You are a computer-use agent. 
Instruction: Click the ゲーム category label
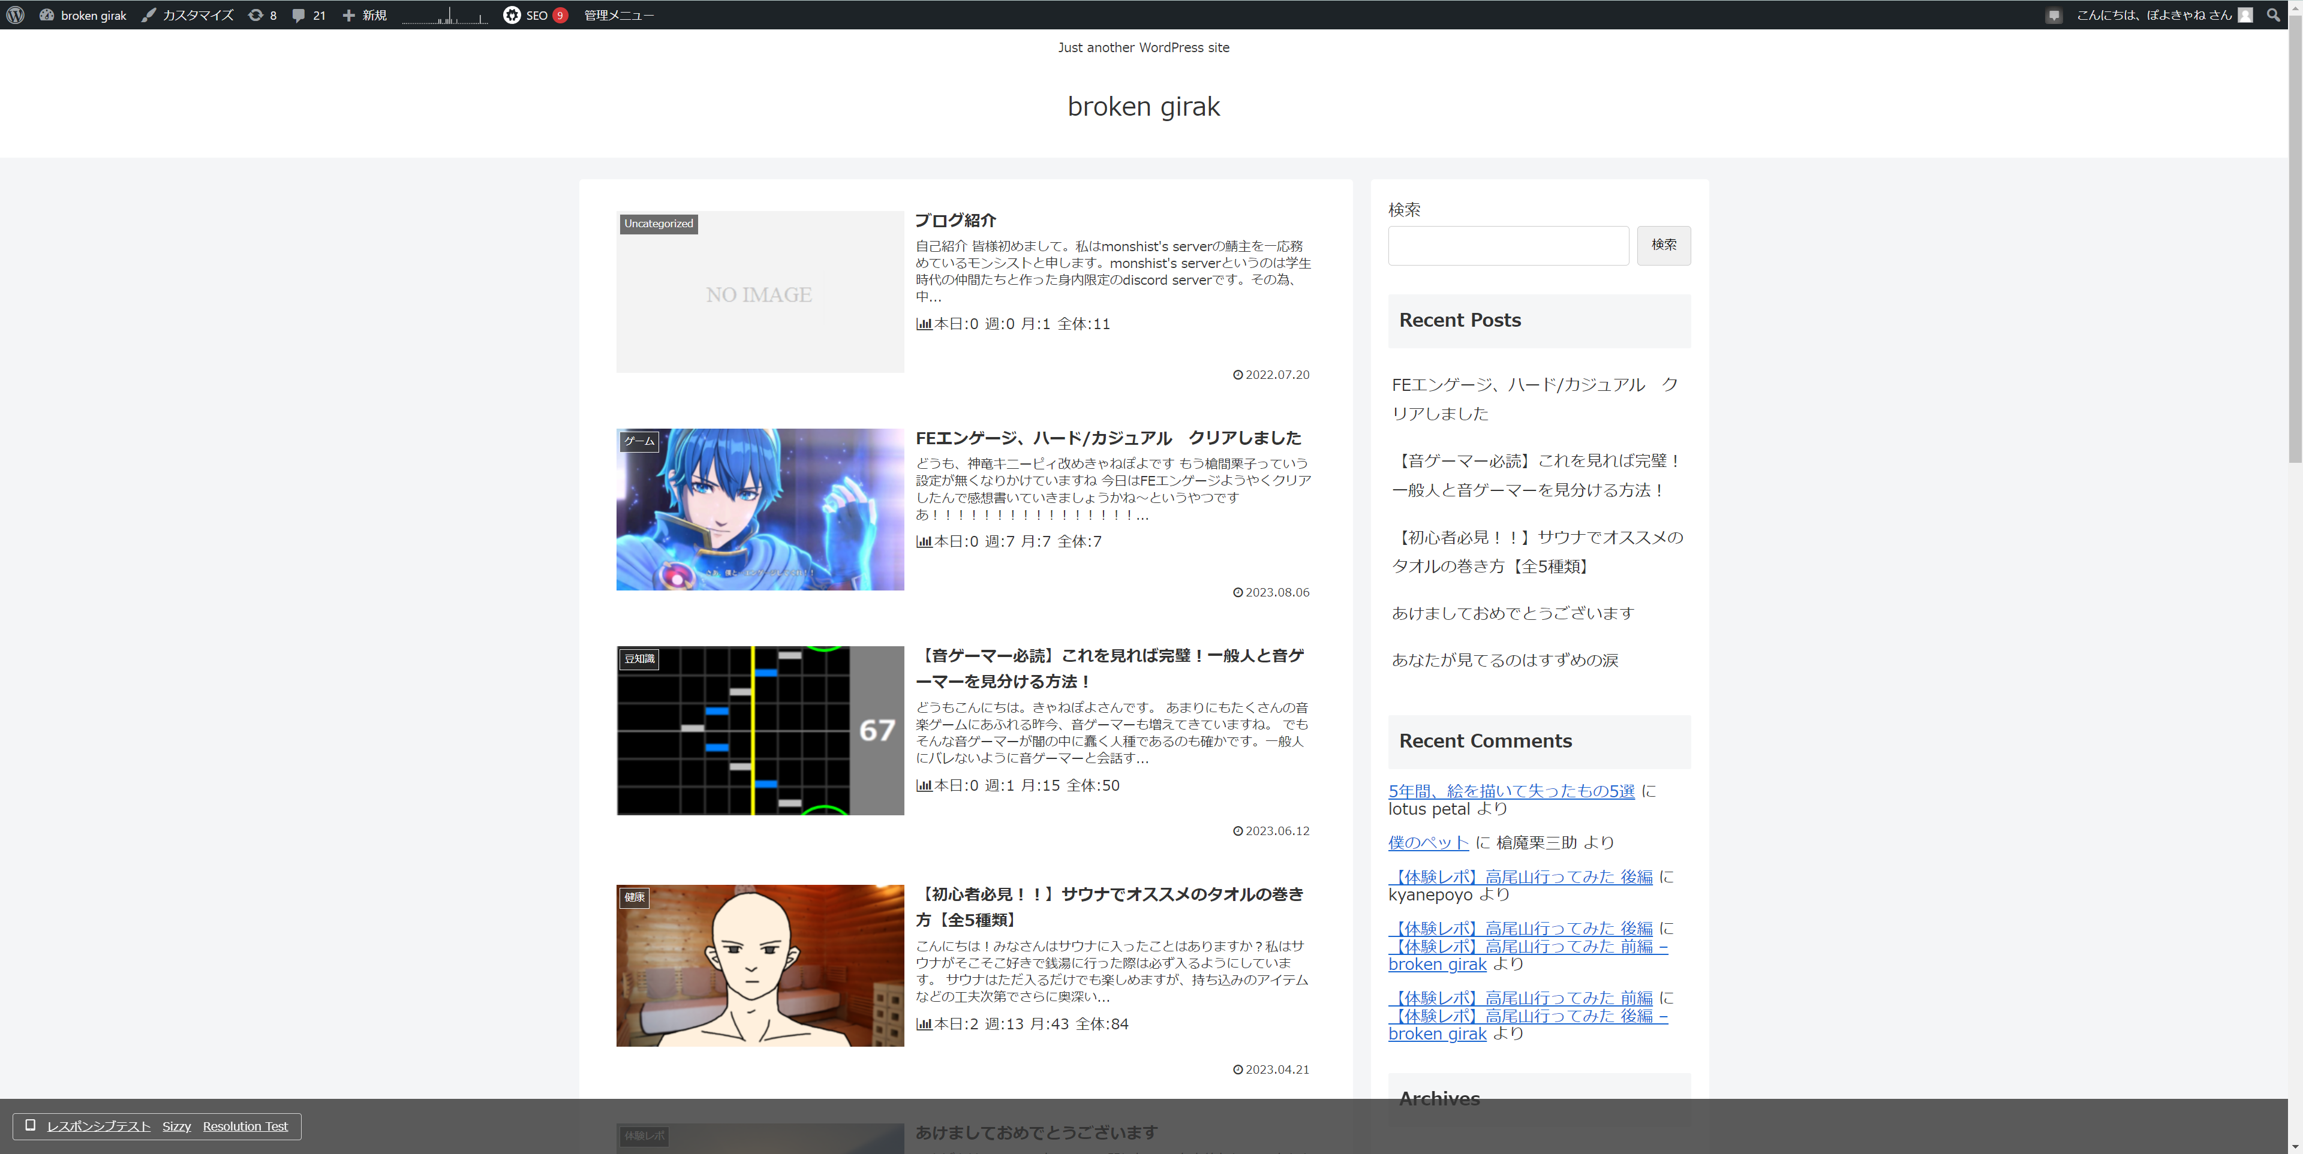[x=639, y=442]
